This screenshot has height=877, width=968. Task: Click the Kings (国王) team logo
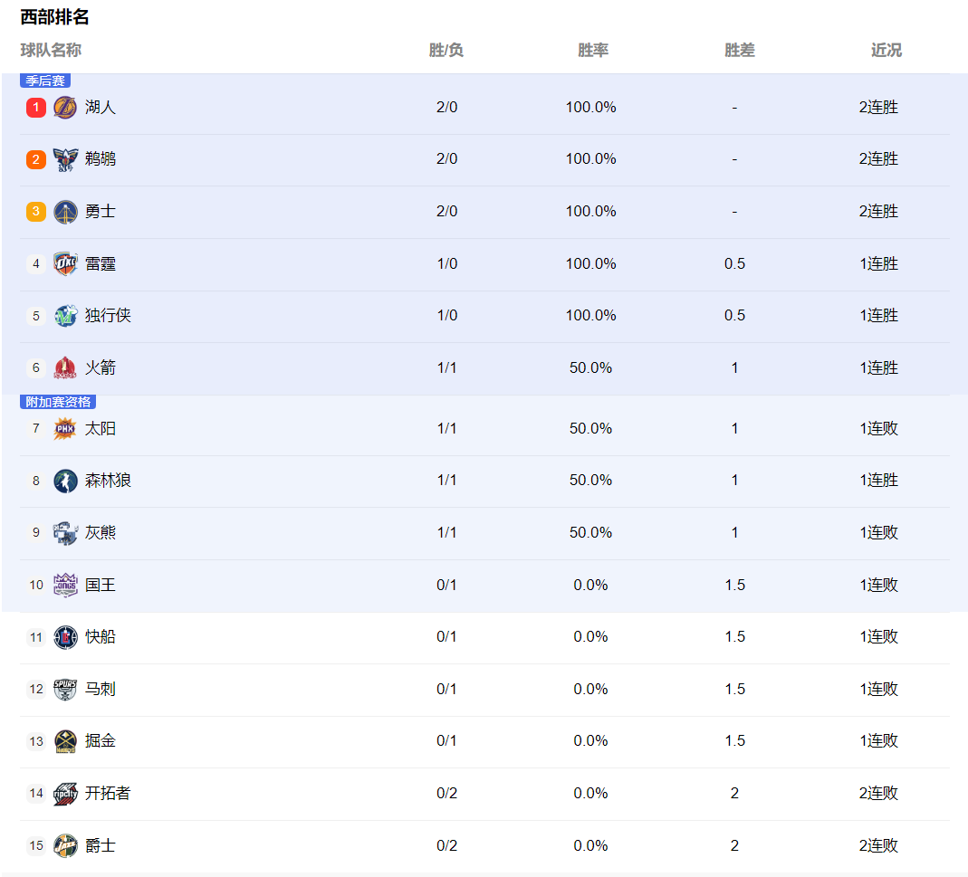coord(65,585)
